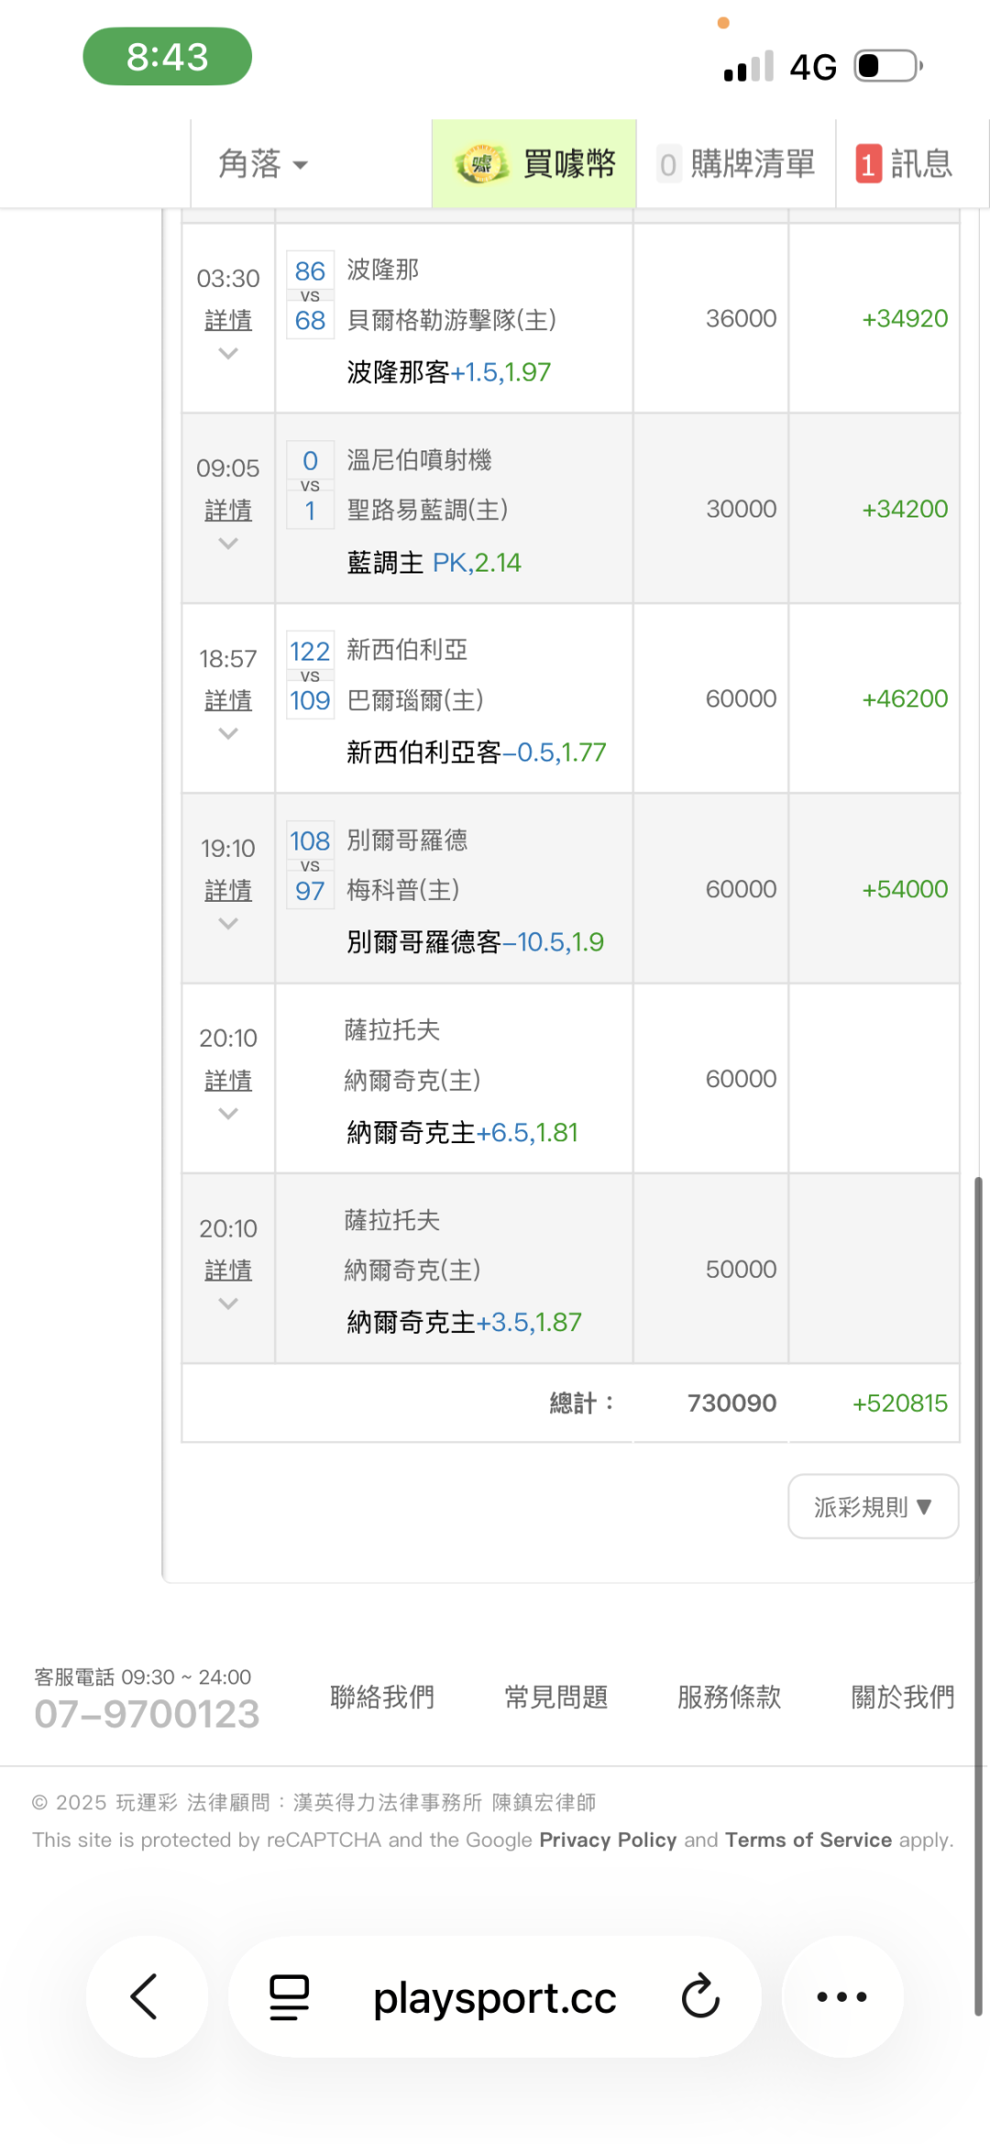Open the 角落 dropdown menu
The image size is (990, 2144).
[x=262, y=164]
